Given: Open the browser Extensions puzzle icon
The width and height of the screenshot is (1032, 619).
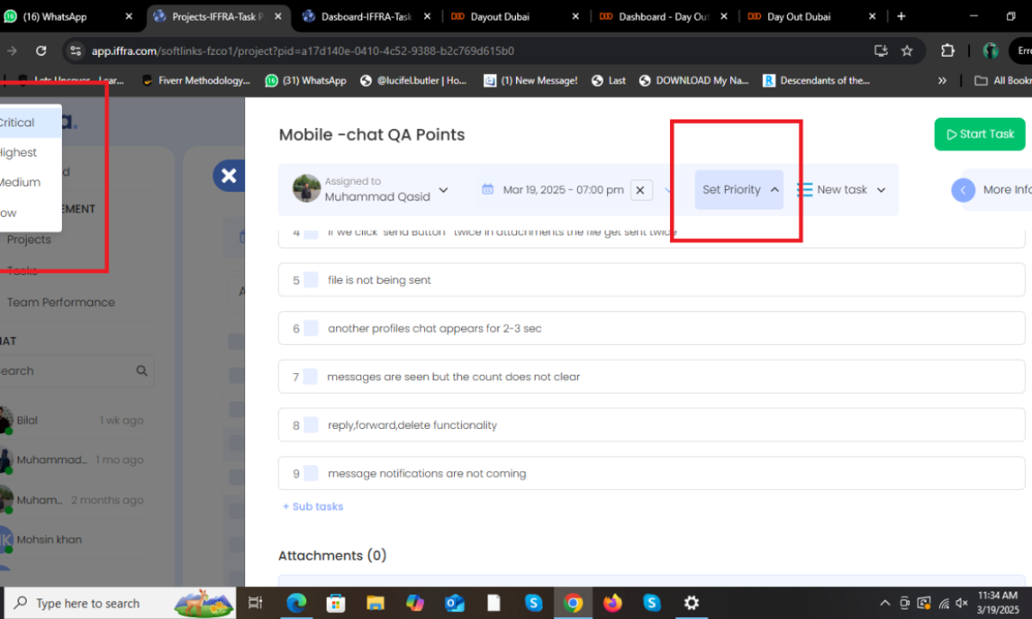Looking at the screenshot, I should click(948, 51).
